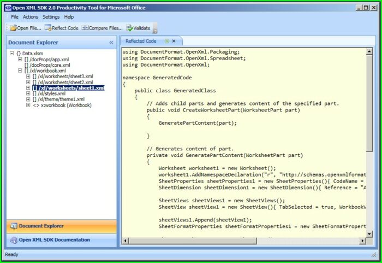Click the Validate checkmark icon

coord(129,28)
